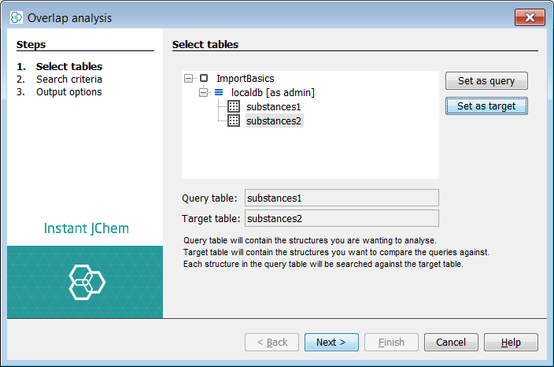Click the substances2 table grid icon
The width and height of the screenshot is (554, 367).
click(234, 120)
